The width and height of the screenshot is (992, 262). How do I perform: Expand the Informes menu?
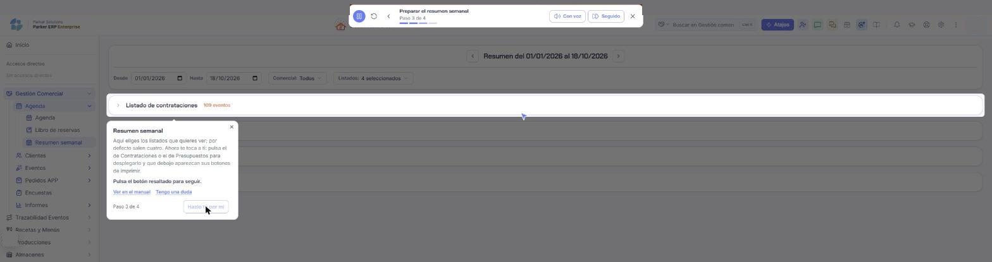(x=54, y=205)
